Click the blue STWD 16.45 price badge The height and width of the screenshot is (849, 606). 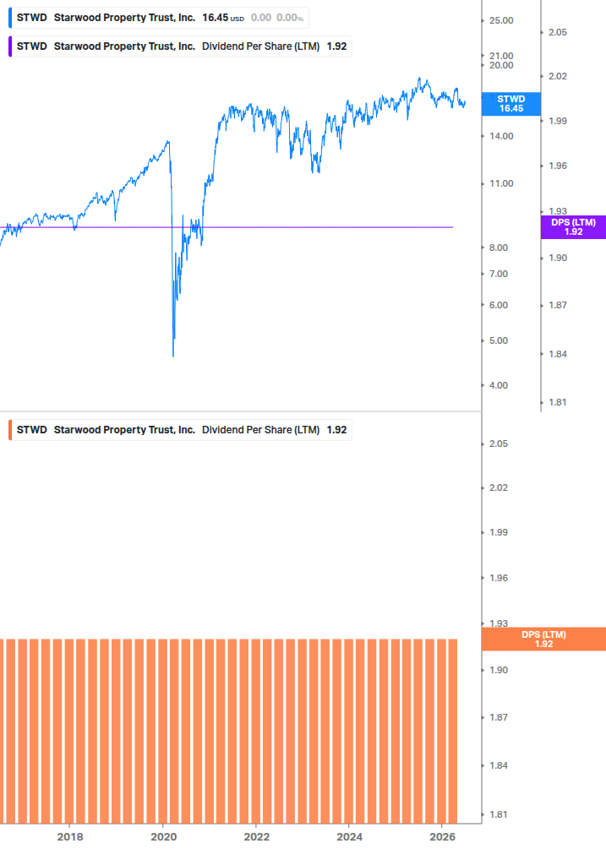pyautogui.click(x=511, y=104)
